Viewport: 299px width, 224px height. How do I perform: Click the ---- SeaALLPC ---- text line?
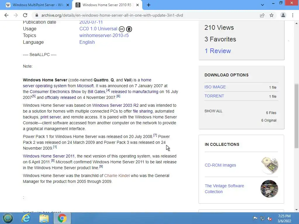[x=40, y=55]
